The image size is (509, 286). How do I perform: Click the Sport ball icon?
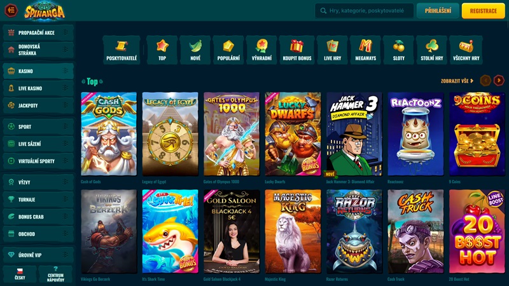pos(11,126)
